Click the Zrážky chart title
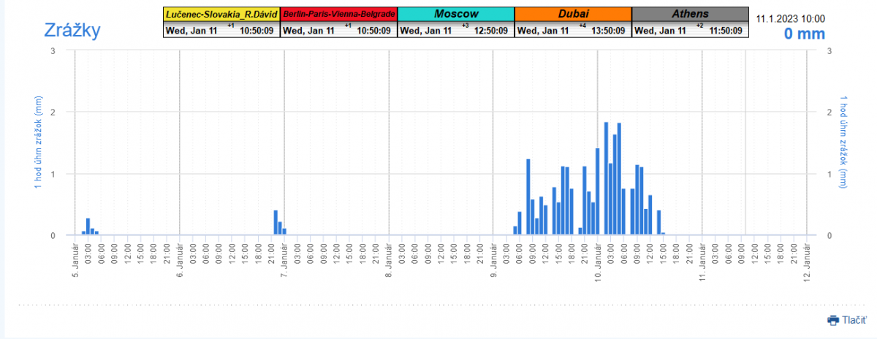This screenshot has height=339, width=877. [72, 31]
